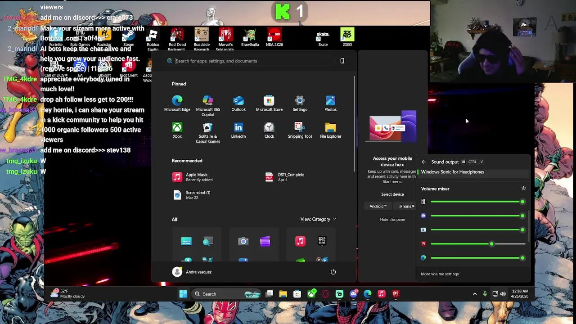Open Skate desktop shortcut

tap(323, 38)
